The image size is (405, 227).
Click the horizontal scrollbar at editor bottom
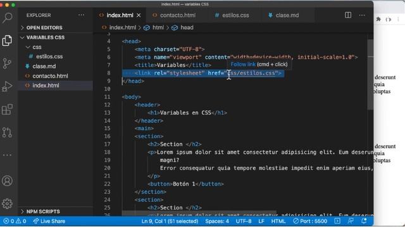[x=199, y=213]
